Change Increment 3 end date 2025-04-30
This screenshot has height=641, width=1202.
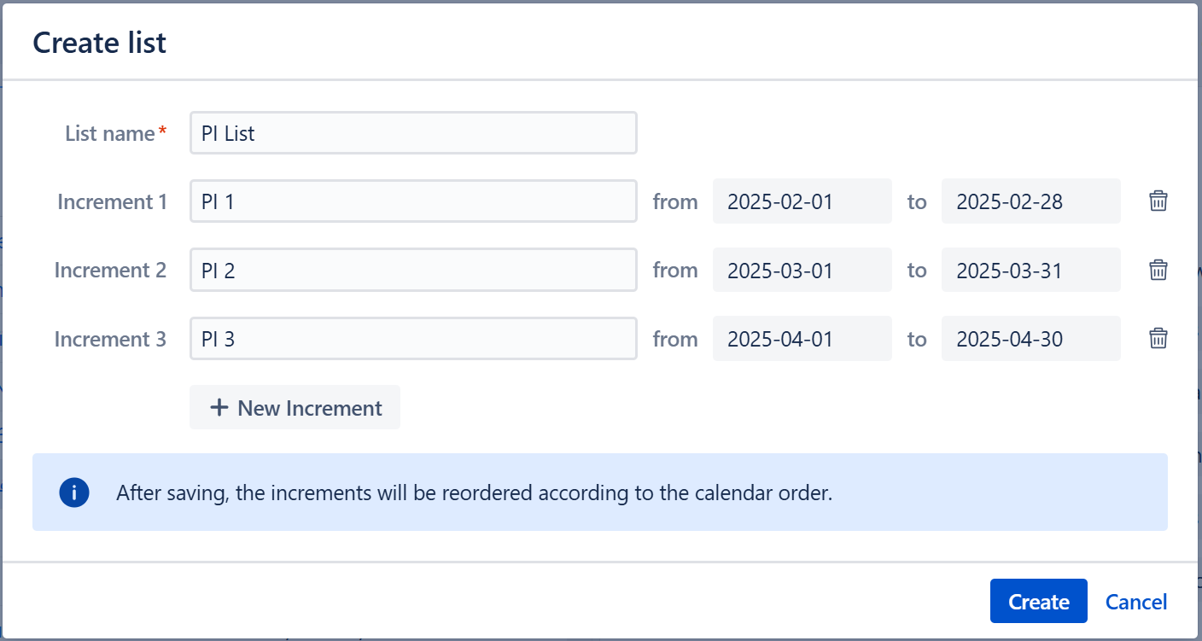pyautogui.click(x=1030, y=339)
